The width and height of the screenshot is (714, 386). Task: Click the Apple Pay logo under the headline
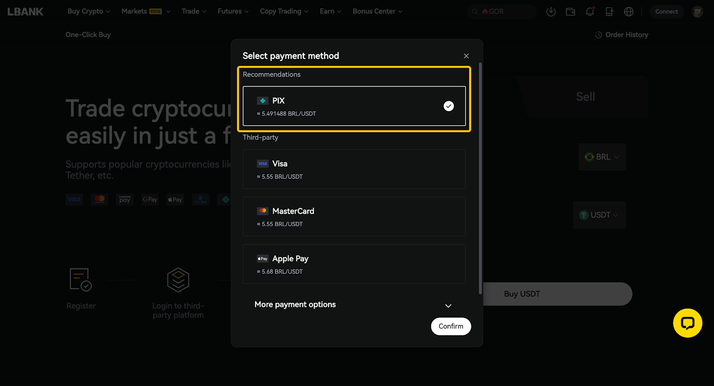175,199
